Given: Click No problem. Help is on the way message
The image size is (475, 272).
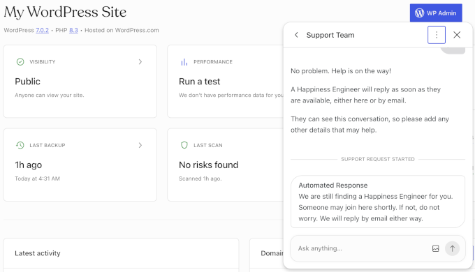Looking at the screenshot, I should click(341, 71).
